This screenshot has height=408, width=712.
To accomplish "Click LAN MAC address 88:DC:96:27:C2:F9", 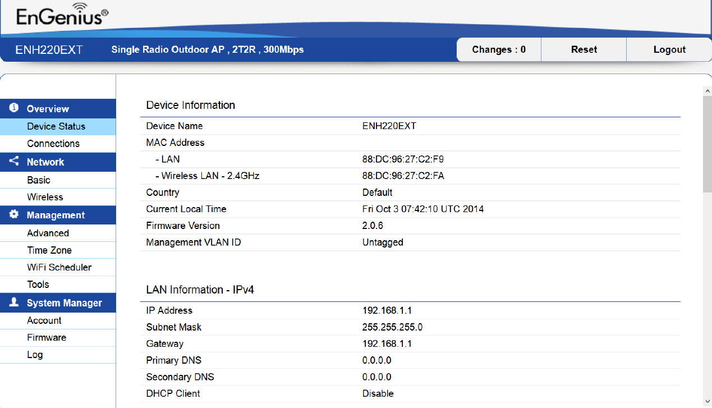I will (403, 159).
